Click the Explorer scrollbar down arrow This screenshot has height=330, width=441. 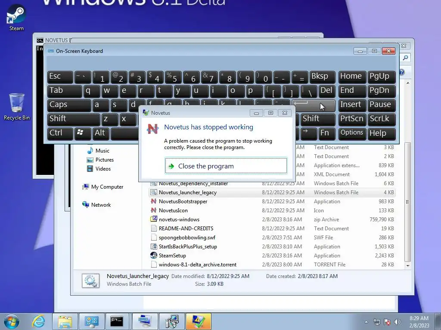point(408,266)
